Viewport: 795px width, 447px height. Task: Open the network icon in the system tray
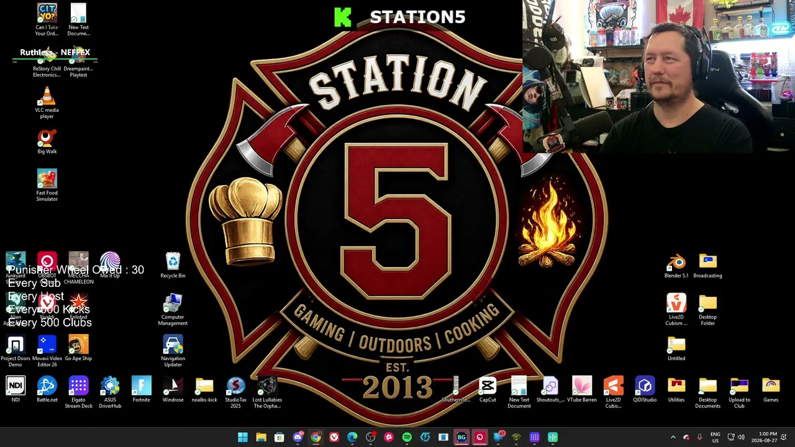pyautogui.click(x=731, y=437)
